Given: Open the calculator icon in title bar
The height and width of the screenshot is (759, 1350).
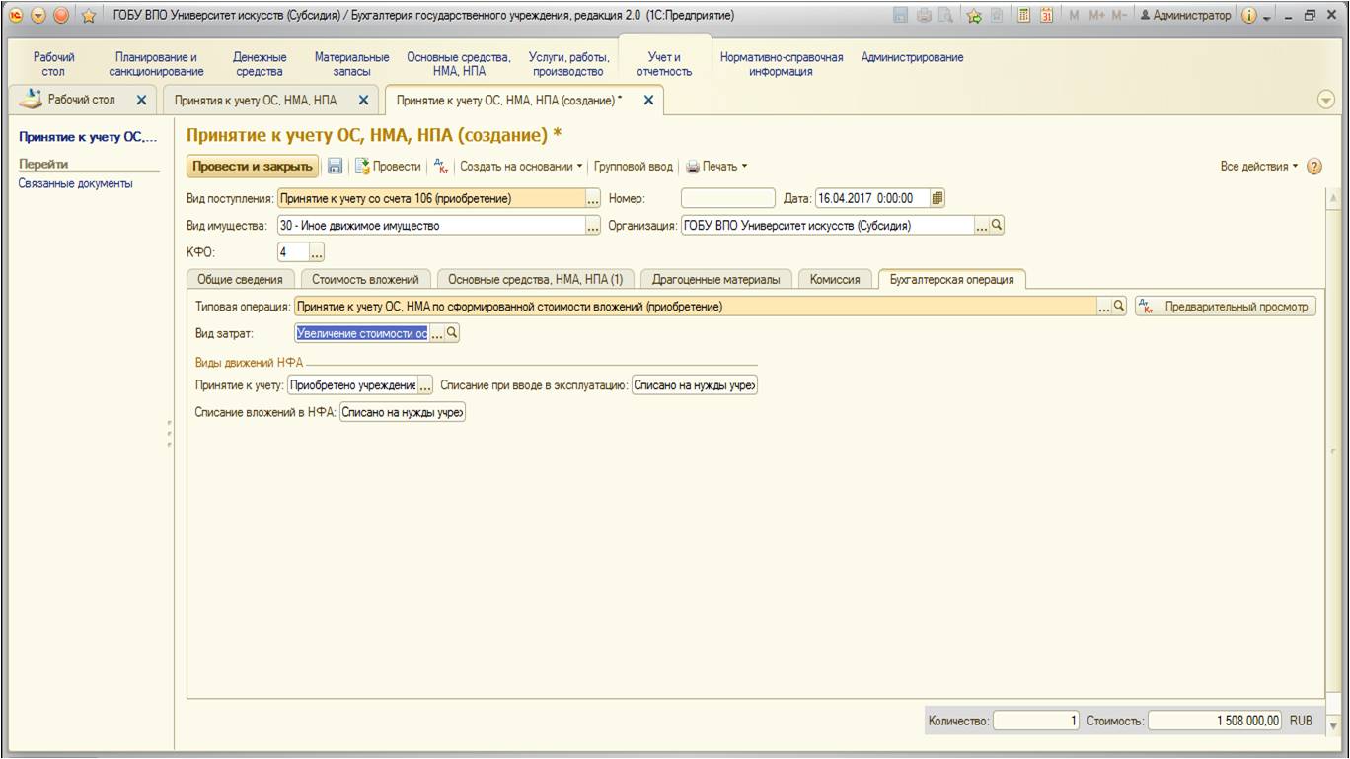Looking at the screenshot, I should pyautogui.click(x=1024, y=15).
